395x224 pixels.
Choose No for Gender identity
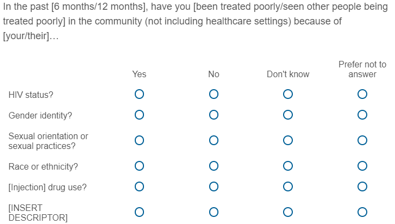[x=214, y=115]
